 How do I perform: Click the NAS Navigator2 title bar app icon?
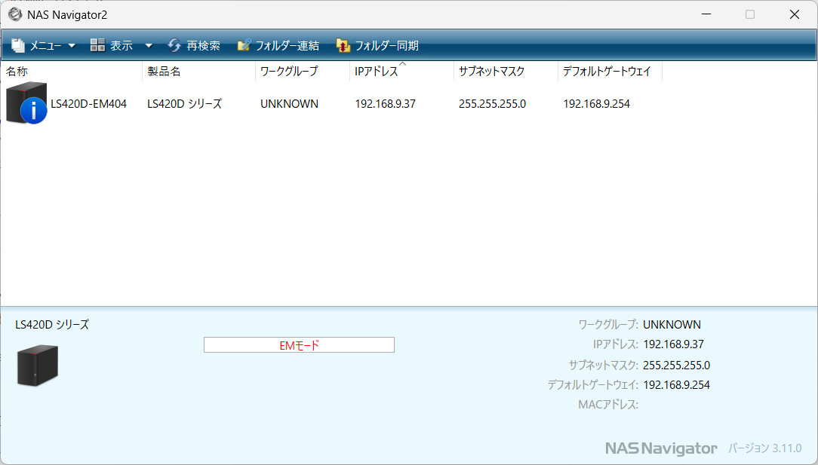pos(15,14)
